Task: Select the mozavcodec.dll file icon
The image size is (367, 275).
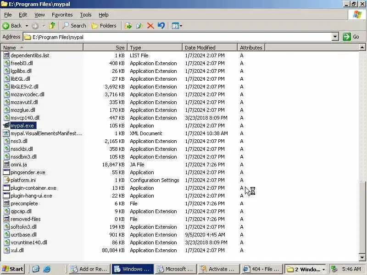Action: (6, 94)
